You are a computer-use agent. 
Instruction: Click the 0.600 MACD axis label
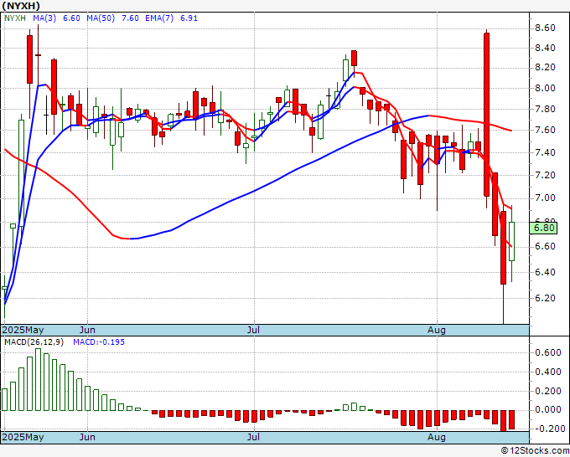click(x=548, y=353)
